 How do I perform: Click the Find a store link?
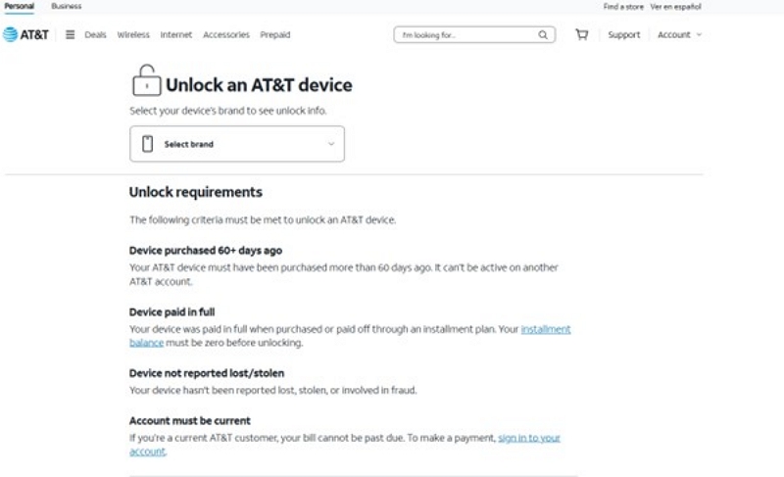point(623,6)
